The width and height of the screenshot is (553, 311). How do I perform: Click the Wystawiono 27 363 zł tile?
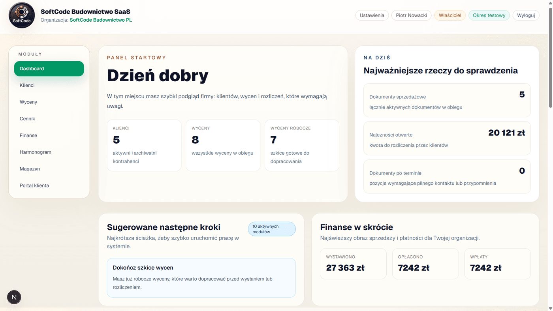pos(353,264)
